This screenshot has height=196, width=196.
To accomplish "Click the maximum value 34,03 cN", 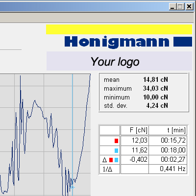I will (x=155, y=88).
